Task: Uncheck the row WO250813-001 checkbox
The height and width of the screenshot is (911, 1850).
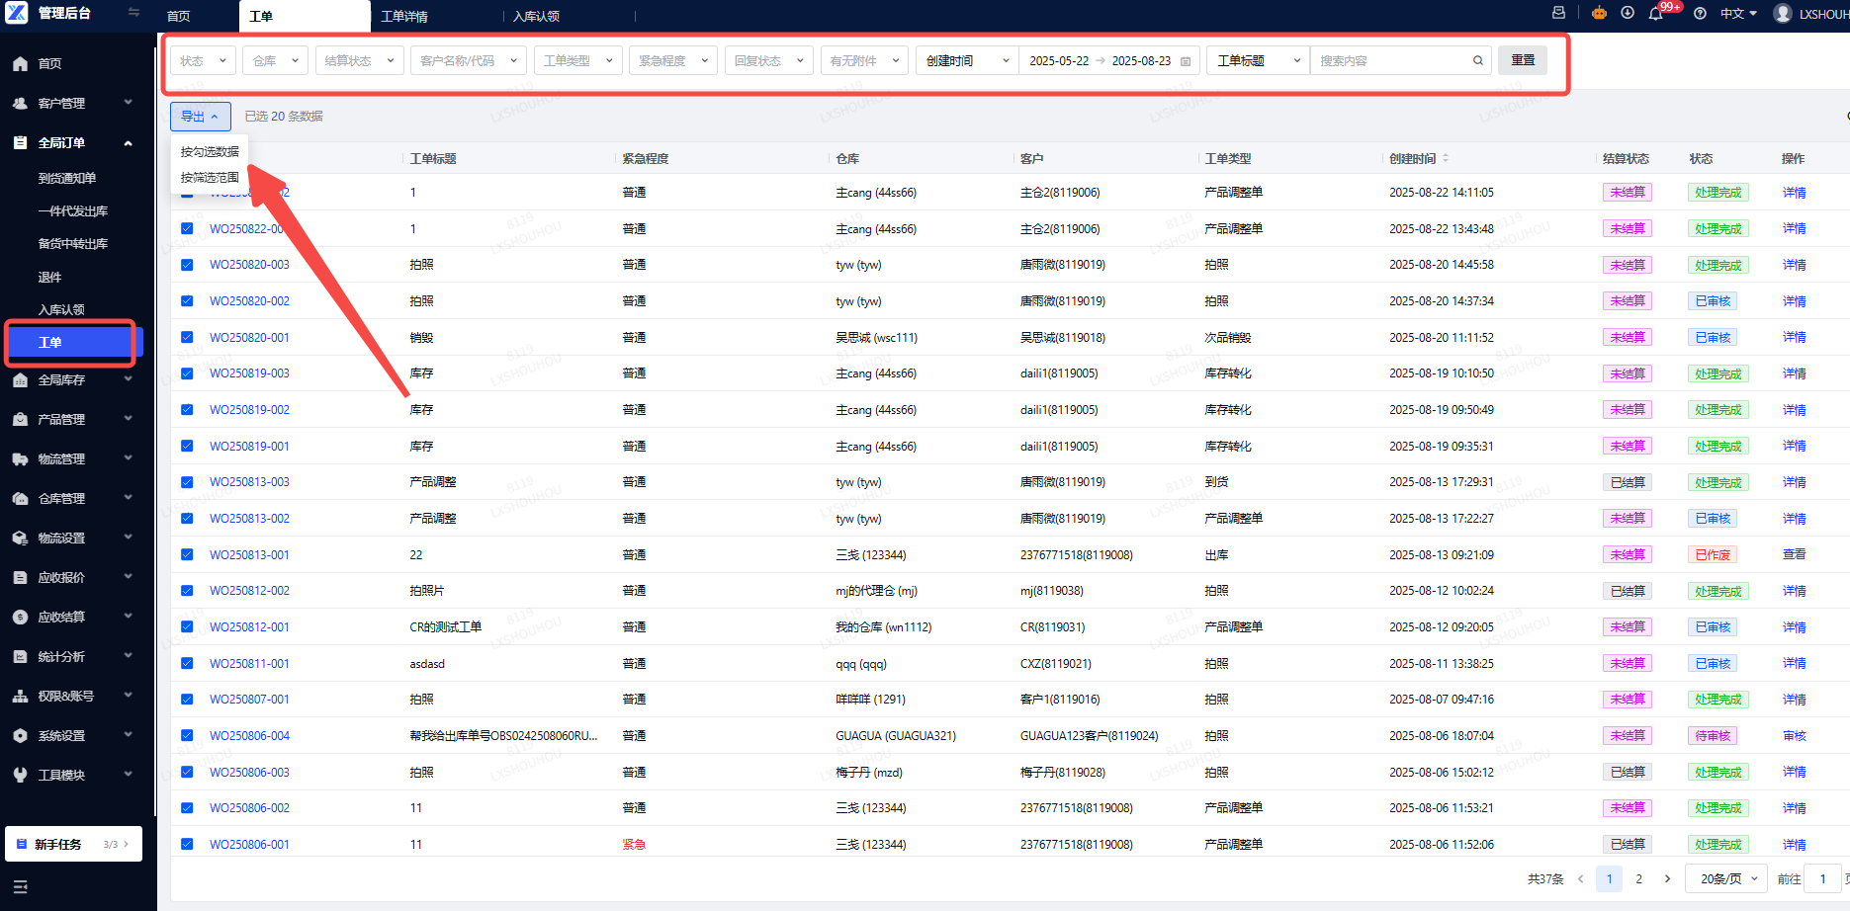Action: click(x=187, y=554)
